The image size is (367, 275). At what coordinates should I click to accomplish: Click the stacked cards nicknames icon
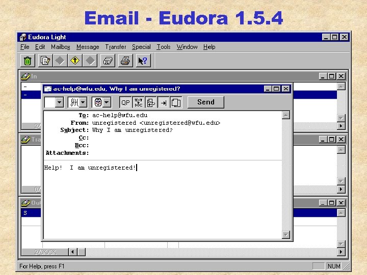pyautogui.click(x=108, y=61)
